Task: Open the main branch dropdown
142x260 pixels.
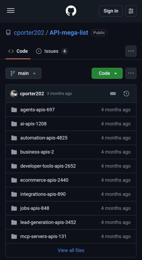Action: click(x=23, y=73)
